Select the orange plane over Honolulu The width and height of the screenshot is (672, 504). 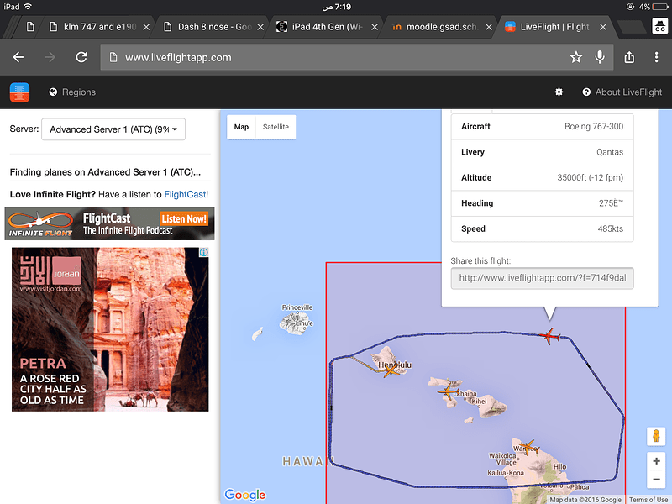tap(390, 370)
